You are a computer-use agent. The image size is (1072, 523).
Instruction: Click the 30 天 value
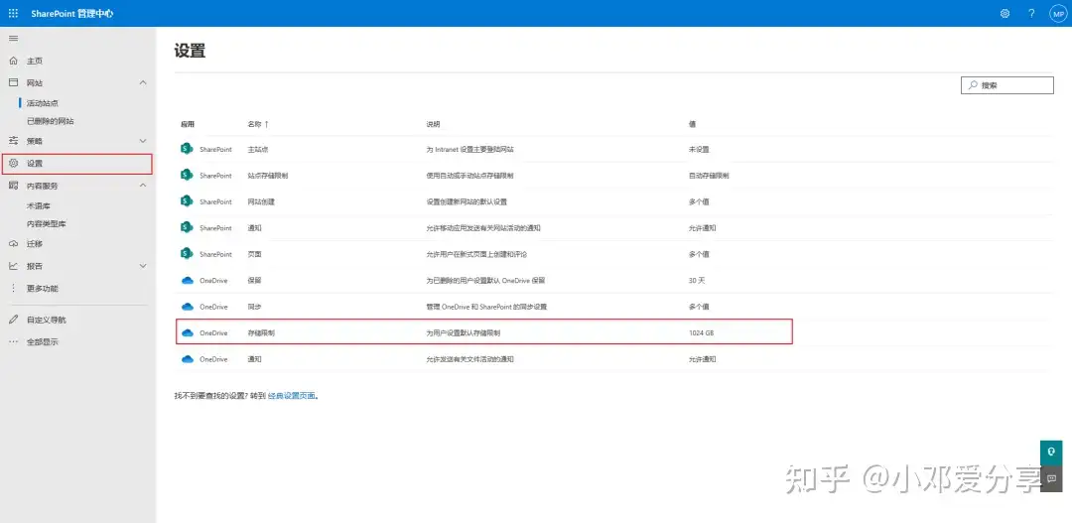coord(697,280)
